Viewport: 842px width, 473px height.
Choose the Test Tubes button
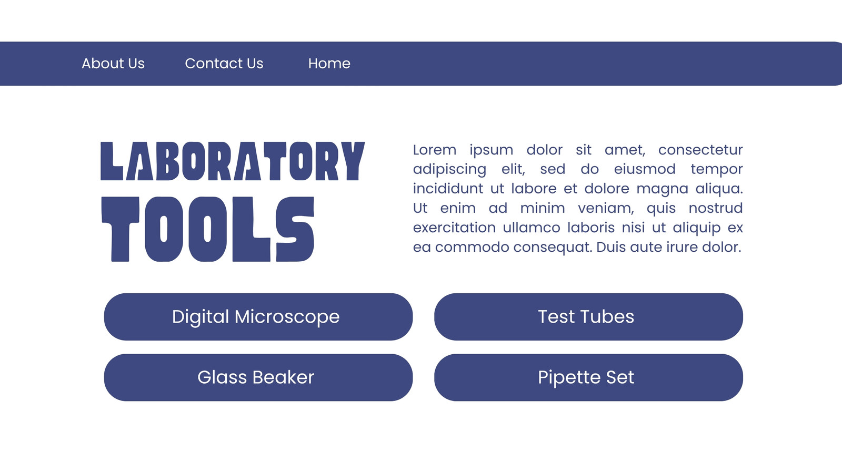point(588,317)
